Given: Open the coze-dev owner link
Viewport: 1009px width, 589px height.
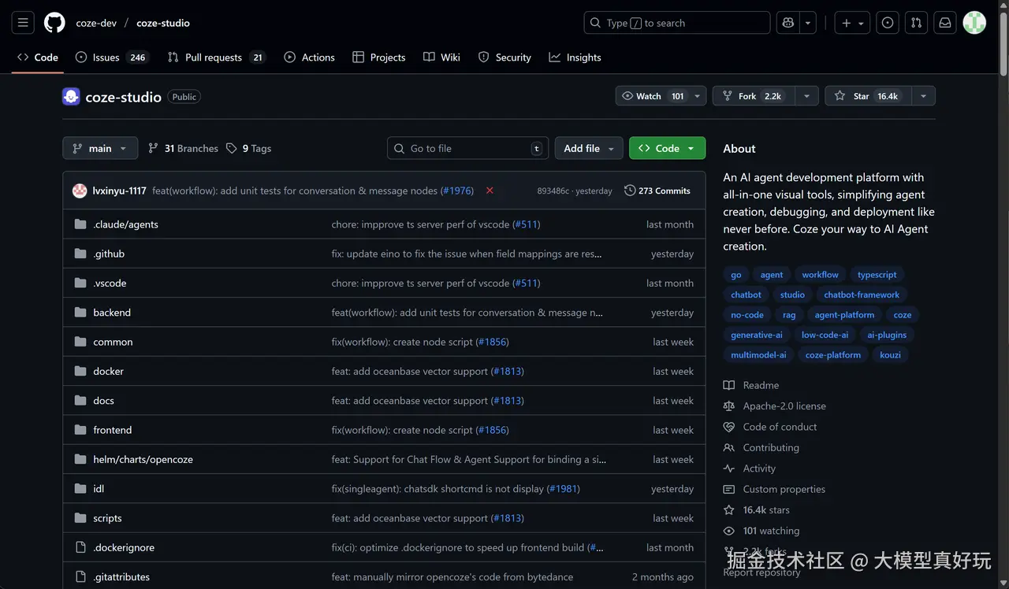Looking at the screenshot, I should 96,23.
